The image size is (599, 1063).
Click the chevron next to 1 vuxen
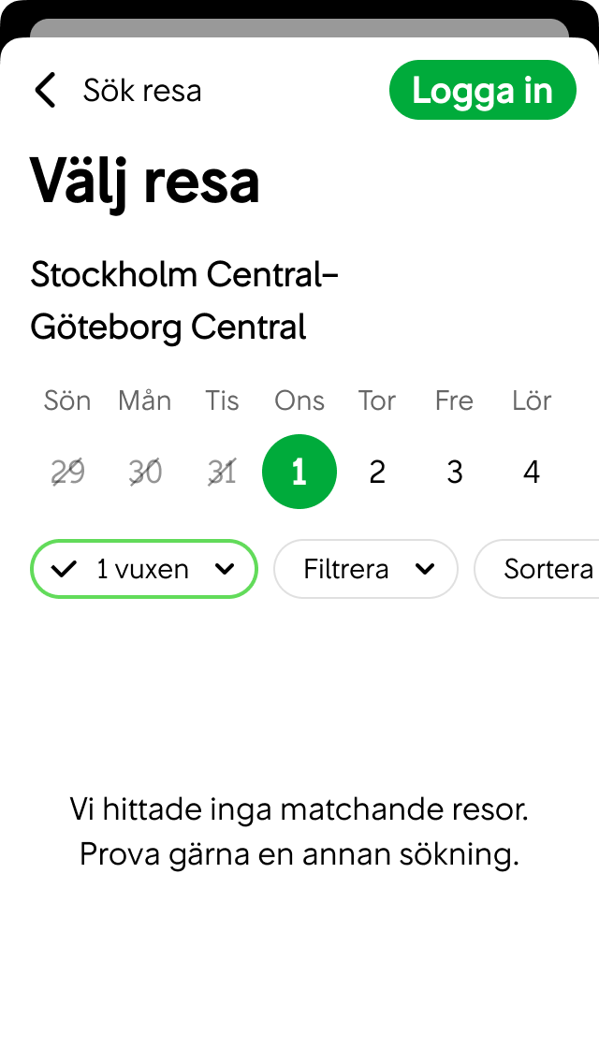pyautogui.click(x=225, y=569)
